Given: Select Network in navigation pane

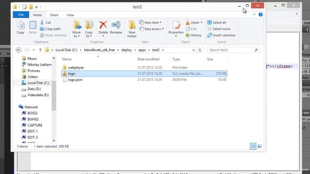Looking at the screenshot, I should point(31,107).
